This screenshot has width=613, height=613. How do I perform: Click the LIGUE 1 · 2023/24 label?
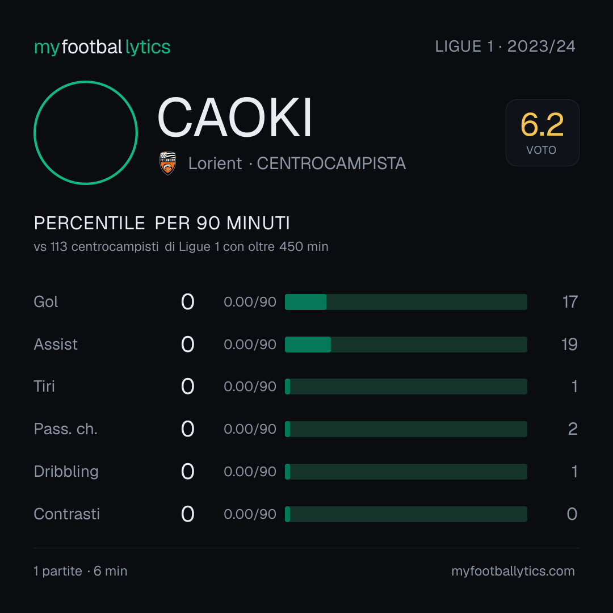pos(505,47)
